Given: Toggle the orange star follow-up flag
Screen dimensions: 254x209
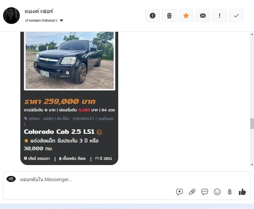Looking at the screenshot, I should 186,16.
